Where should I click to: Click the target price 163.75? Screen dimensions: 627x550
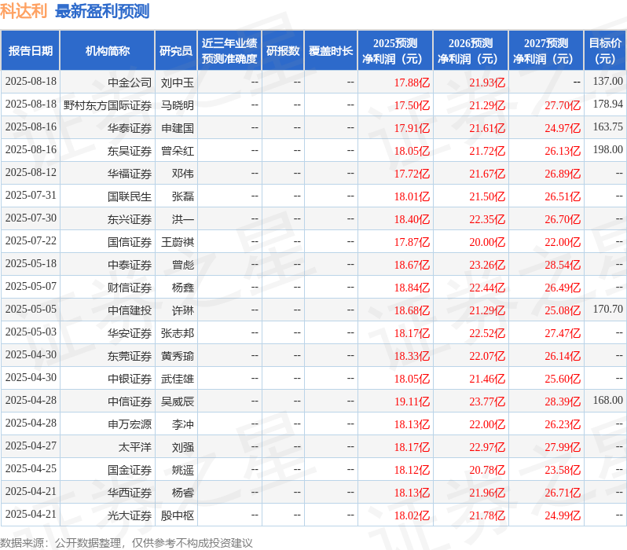(608, 126)
